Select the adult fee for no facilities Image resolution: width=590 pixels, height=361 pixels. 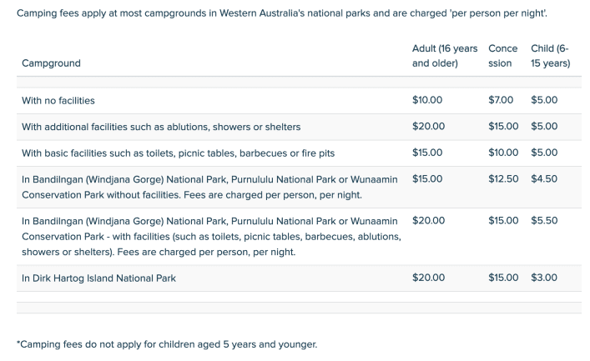pos(427,101)
